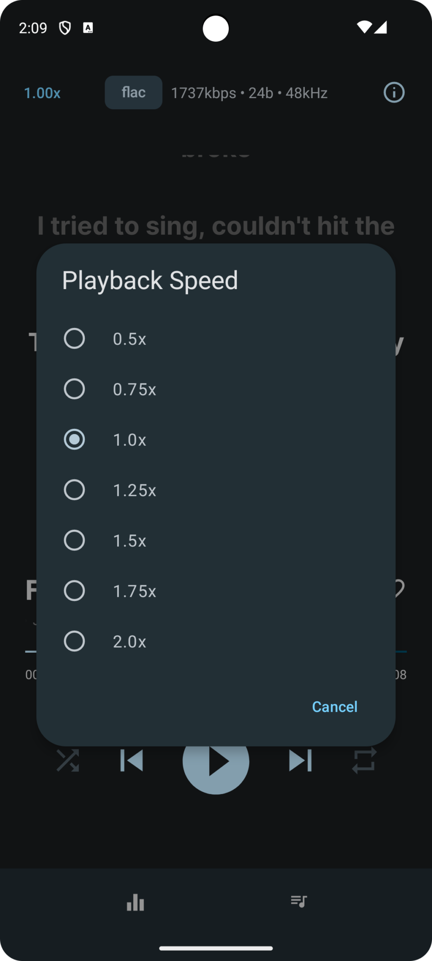This screenshot has width=432, height=961.
Task: Cancel the Playback Speed dialog
Action: tap(334, 707)
